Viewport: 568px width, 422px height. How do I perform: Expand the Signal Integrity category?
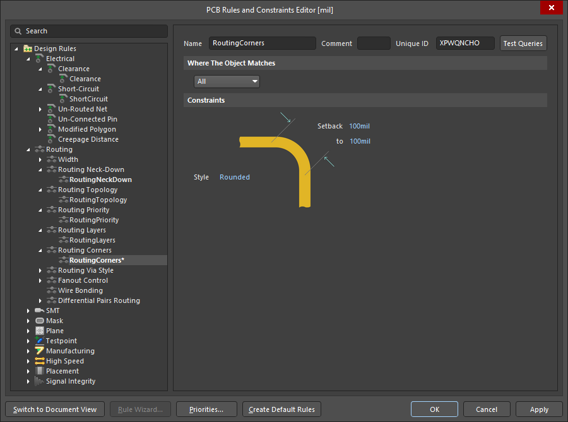pyautogui.click(x=28, y=381)
